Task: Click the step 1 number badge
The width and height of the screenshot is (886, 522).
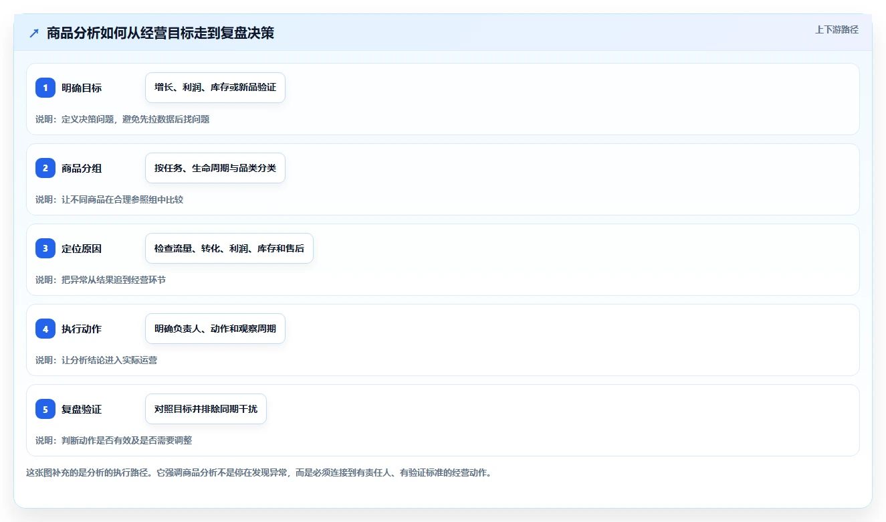Action: click(x=45, y=88)
